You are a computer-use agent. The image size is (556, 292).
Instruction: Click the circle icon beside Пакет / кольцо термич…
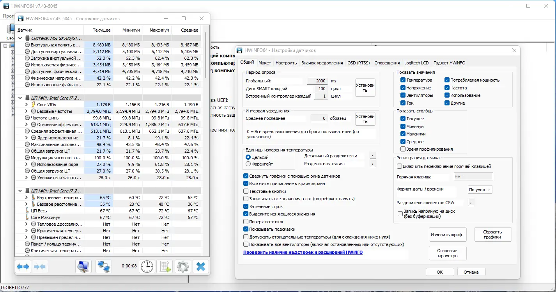pos(27,244)
